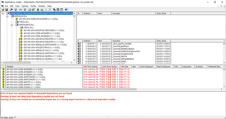Image resolution: width=226 pixels, height=119 pixels.
Task: Click the Cascade windows toolbar icon
Action: (x=54, y=10)
